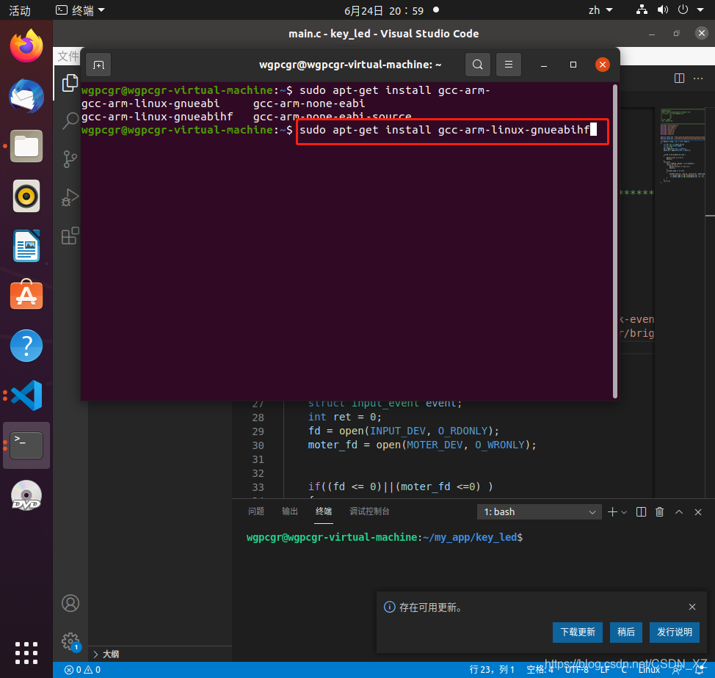
Task: Kill the VS Code terminal with trash icon
Action: coord(659,512)
